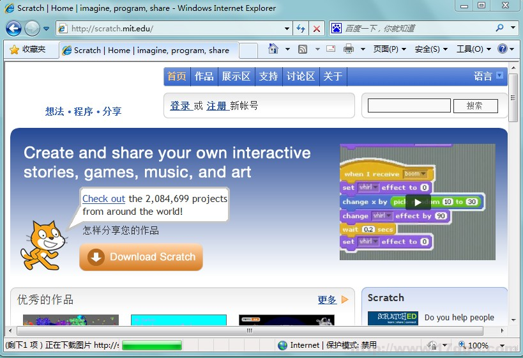This screenshot has height=358, width=523.
Task: Click the 登录 login link
Action: click(180, 105)
